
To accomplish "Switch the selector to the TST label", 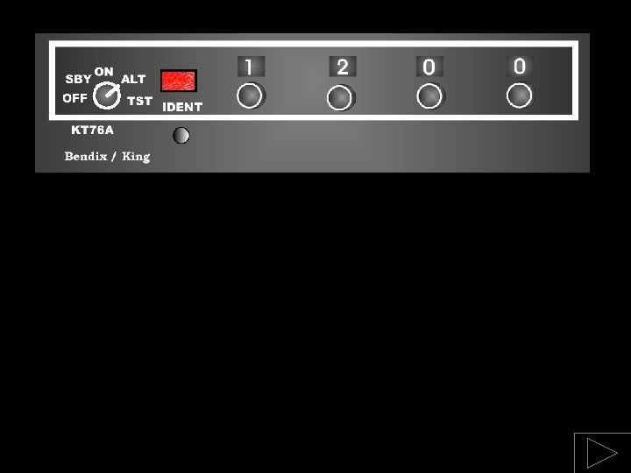I will pyautogui.click(x=139, y=101).
